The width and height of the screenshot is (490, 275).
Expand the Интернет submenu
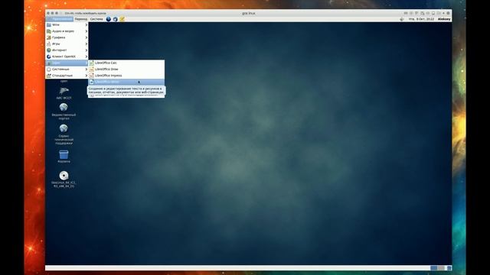pyautogui.click(x=67, y=50)
